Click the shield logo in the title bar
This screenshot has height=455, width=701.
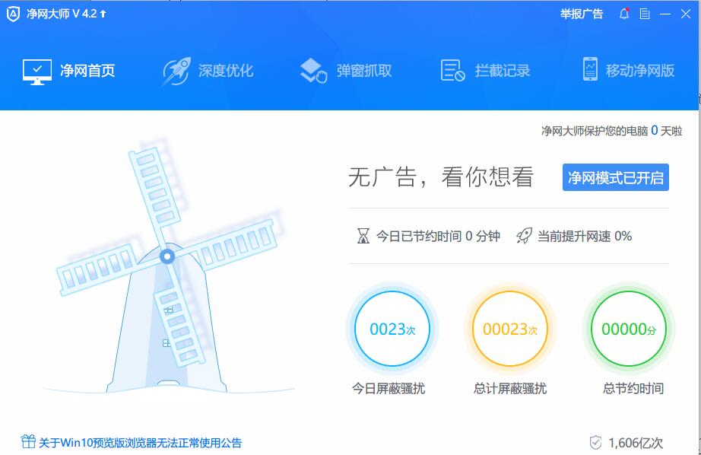(x=13, y=14)
